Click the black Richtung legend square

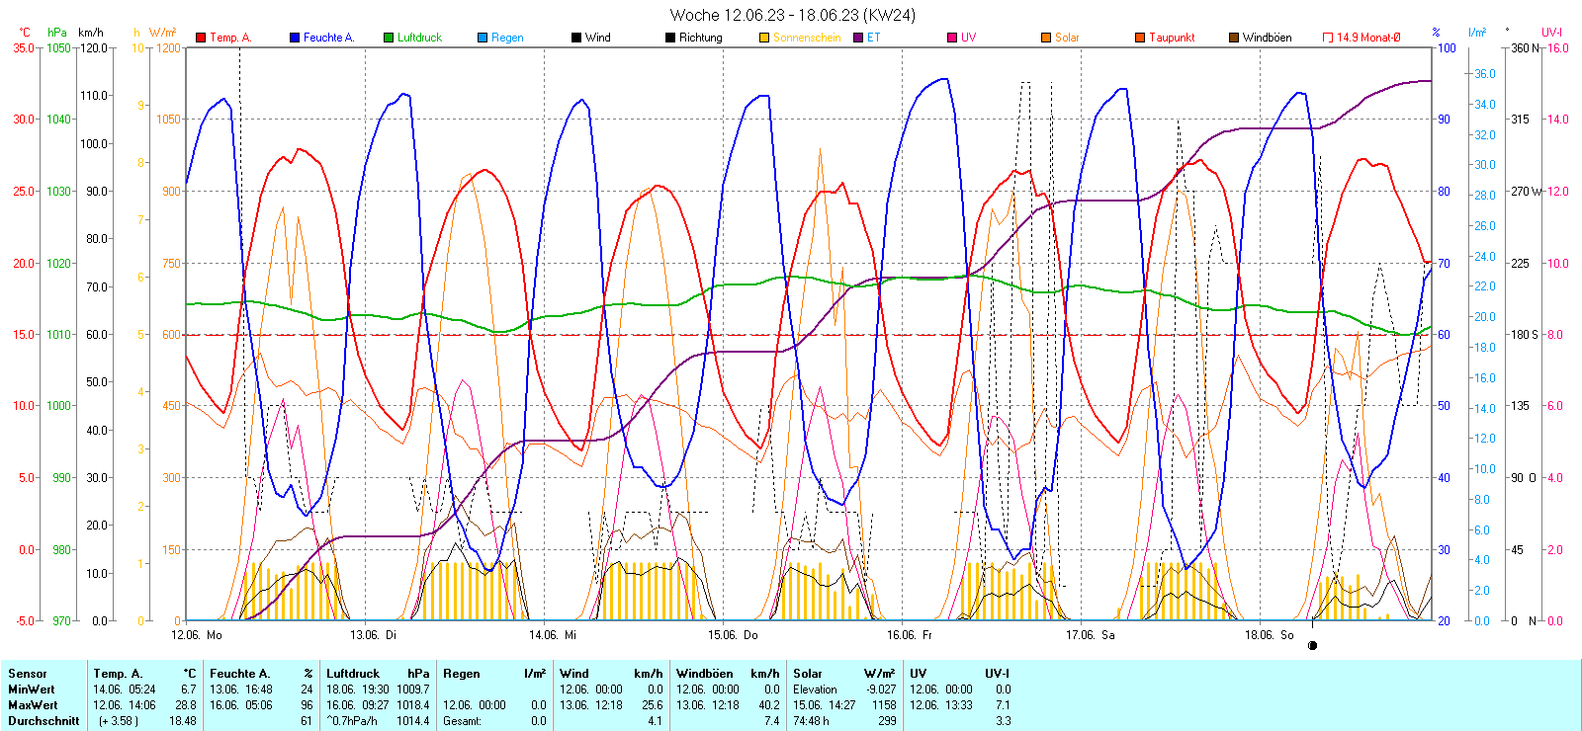click(670, 38)
